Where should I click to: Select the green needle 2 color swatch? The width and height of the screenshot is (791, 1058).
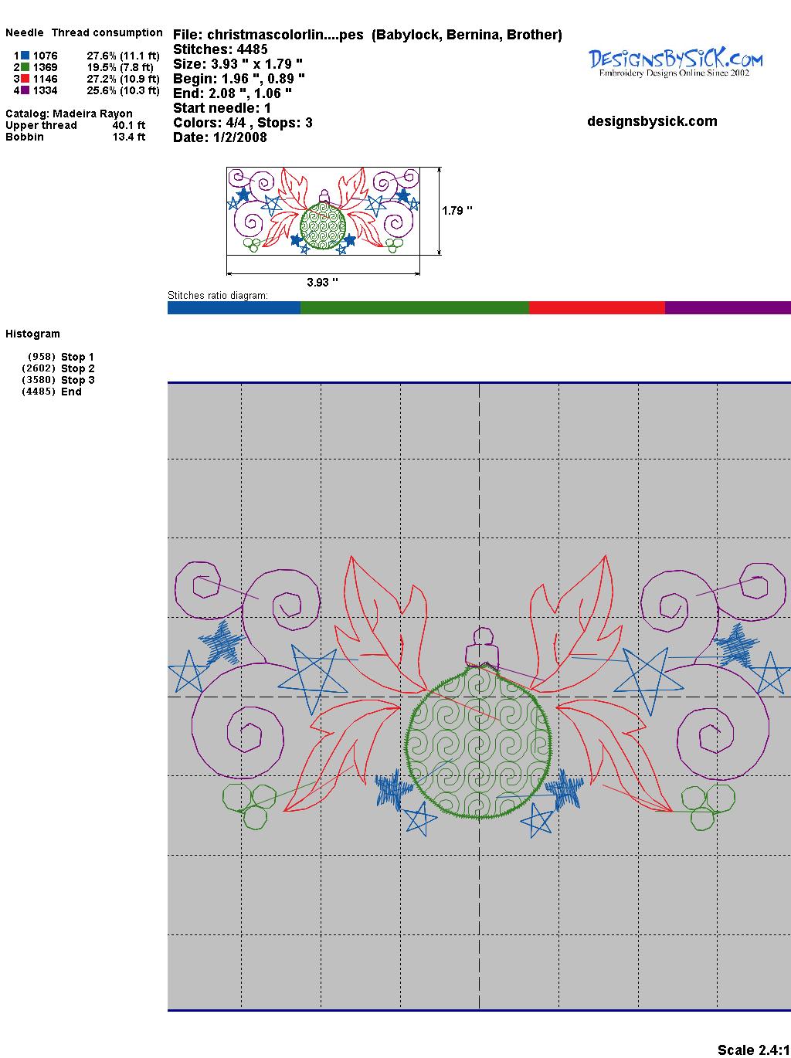click(25, 67)
